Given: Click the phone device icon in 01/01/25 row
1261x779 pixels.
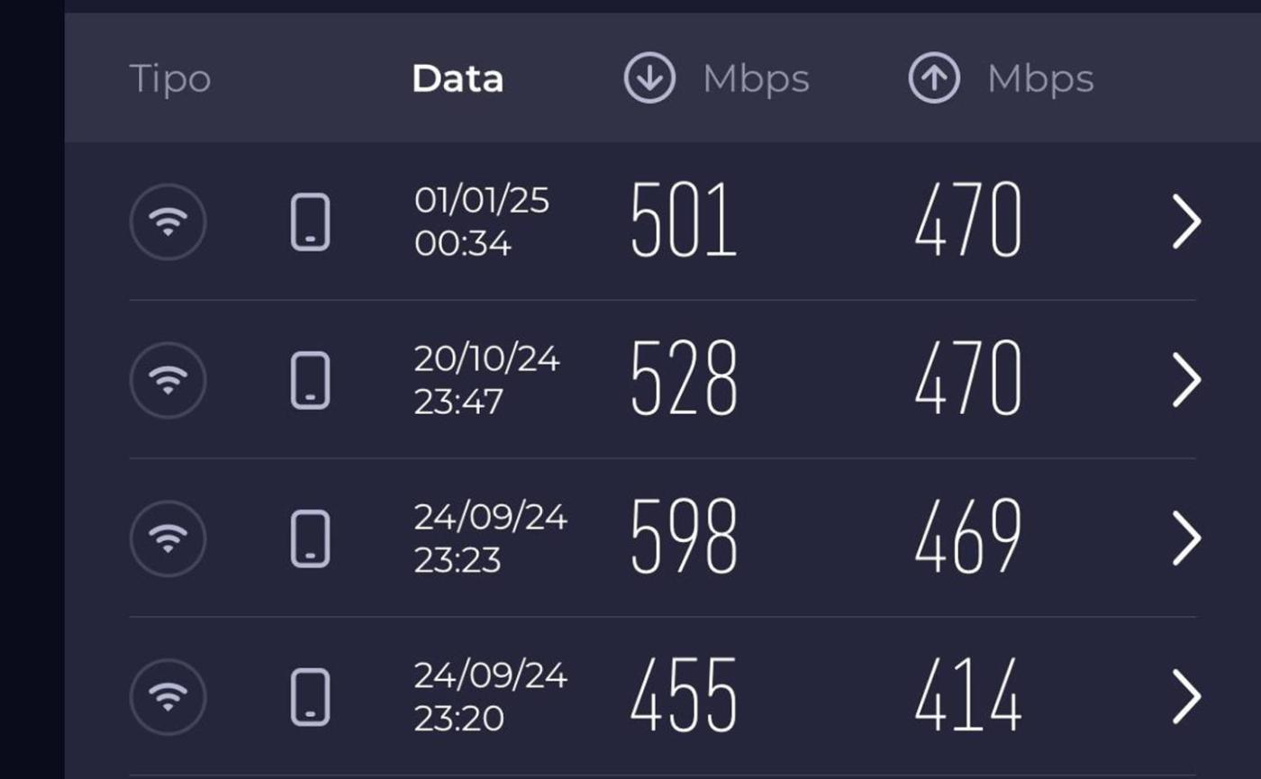Looking at the screenshot, I should tap(310, 222).
